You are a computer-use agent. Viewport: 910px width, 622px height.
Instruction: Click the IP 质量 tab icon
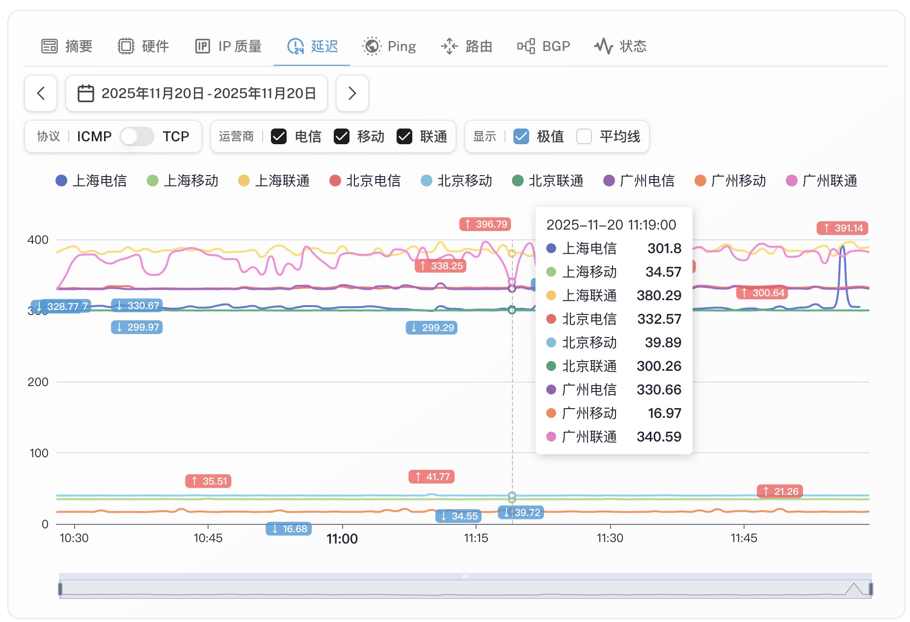202,46
